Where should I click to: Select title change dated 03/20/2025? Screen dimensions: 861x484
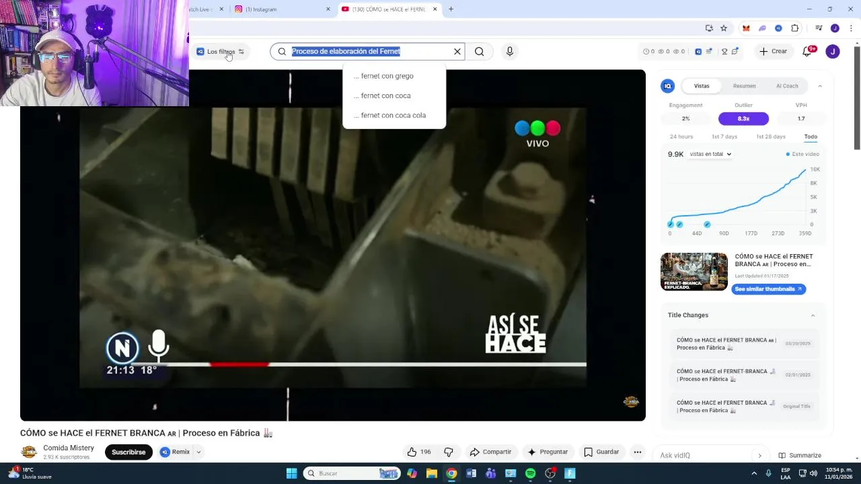[745, 344]
